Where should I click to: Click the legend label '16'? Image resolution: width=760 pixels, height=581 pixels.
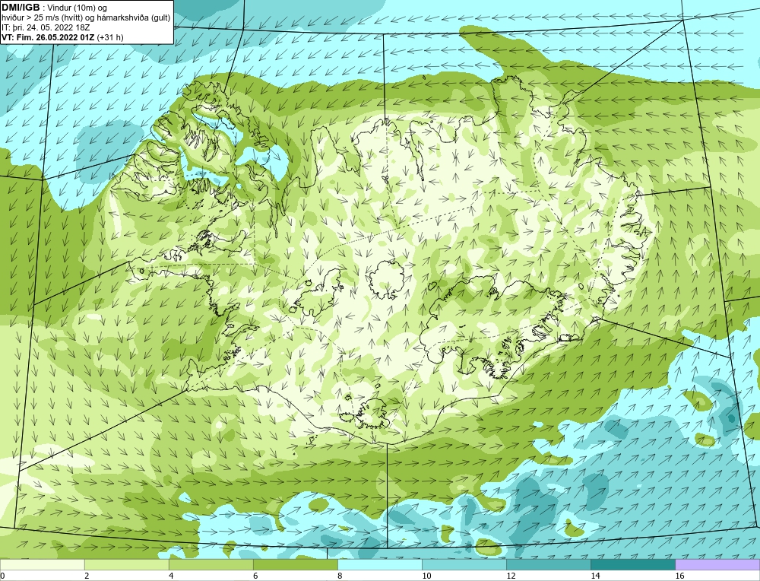tap(679, 576)
